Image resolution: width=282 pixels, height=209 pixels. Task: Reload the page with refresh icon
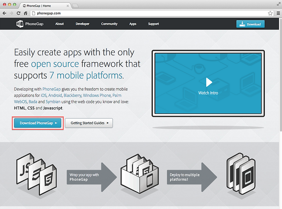tap(18, 13)
